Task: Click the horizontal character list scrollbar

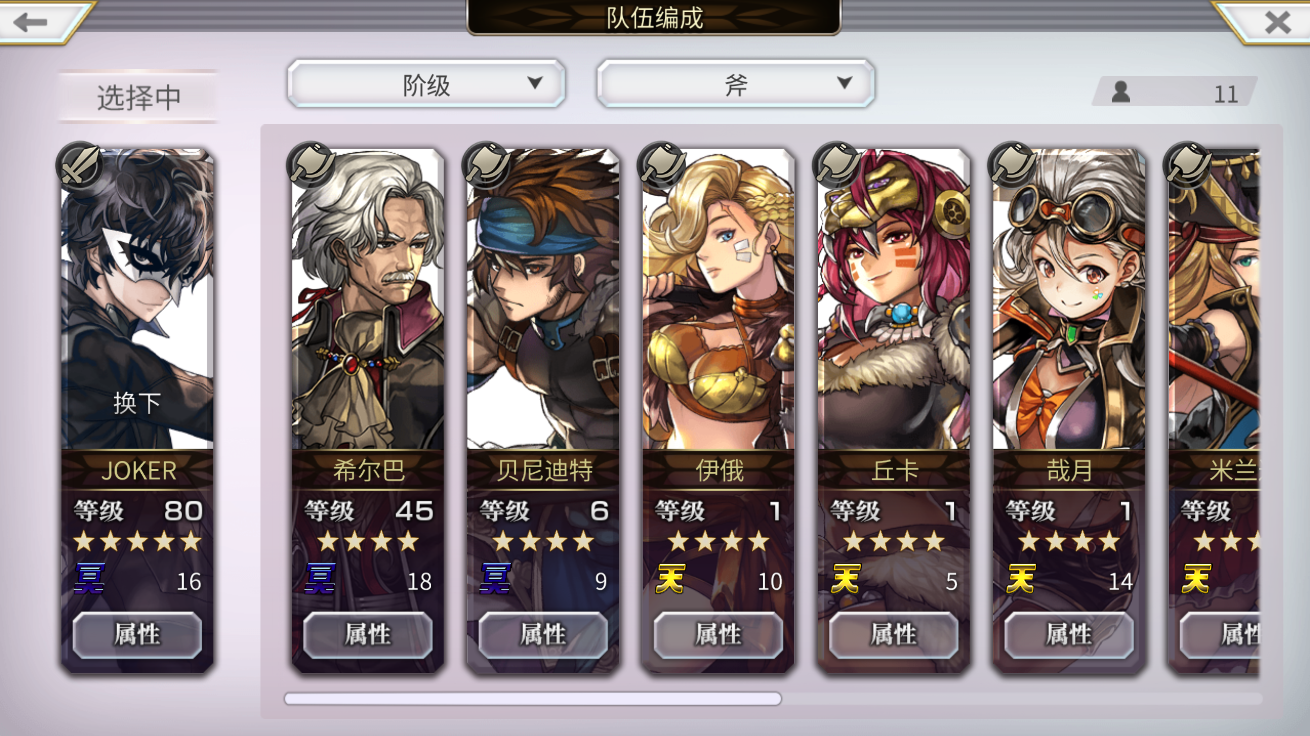Action: [533, 698]
